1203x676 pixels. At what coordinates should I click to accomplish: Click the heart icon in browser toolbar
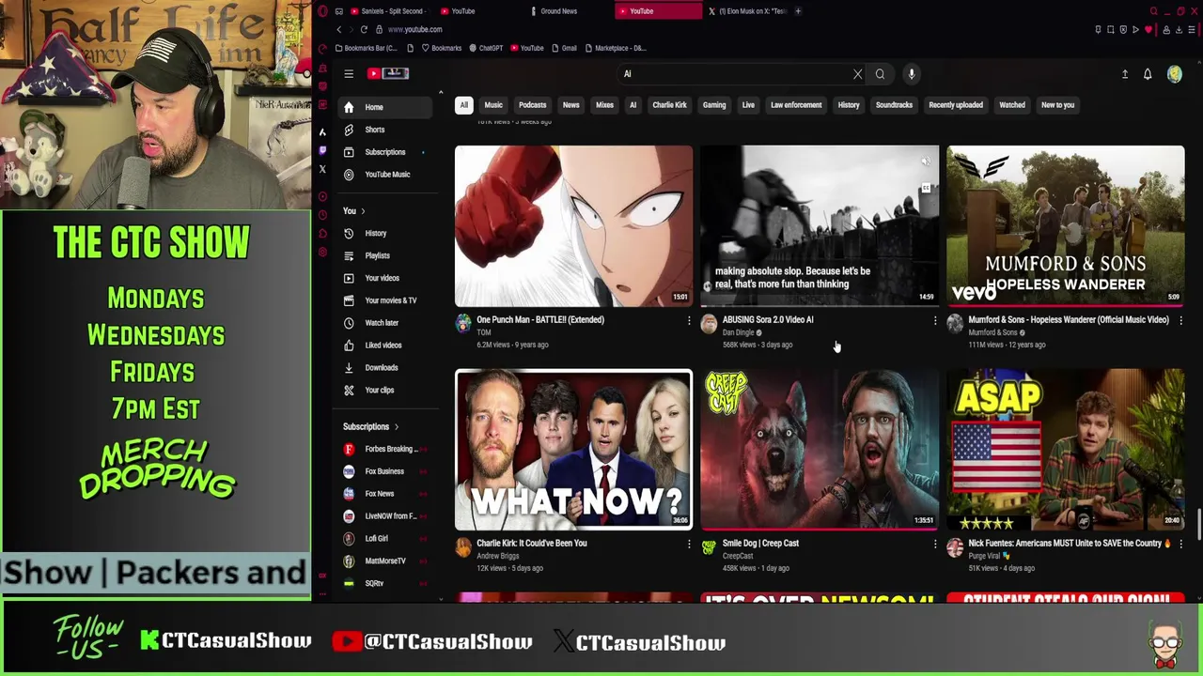(1148, 30)
